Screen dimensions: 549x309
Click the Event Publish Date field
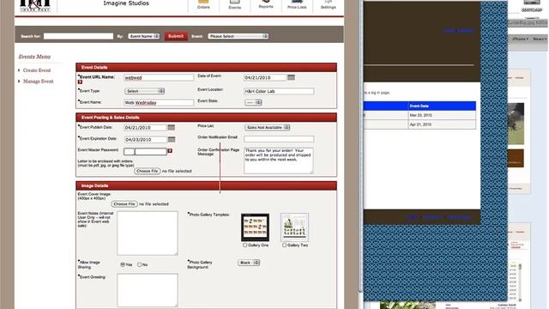click(145, 128)
